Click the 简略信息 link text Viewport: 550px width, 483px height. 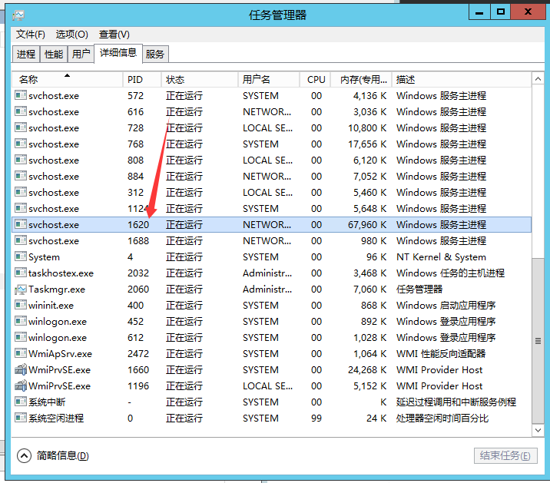[x=63, y=455]
